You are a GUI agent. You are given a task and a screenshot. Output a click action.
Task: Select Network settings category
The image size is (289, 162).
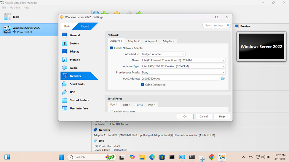pyautogui.click(x=79, y=76)
